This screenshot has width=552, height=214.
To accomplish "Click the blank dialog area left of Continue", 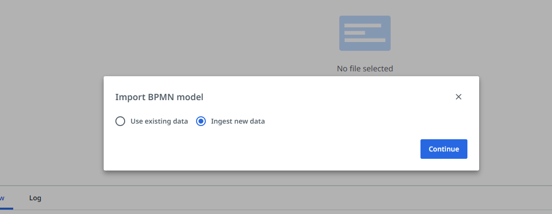I will (x=264, y=149).
